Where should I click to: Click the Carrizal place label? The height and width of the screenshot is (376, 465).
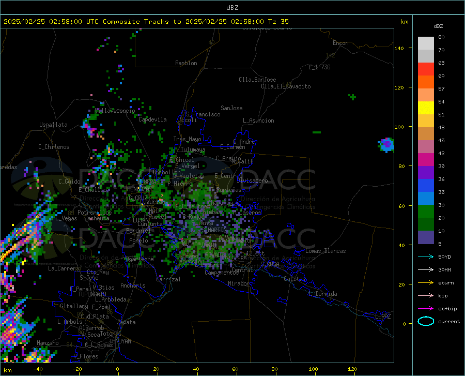click(x=168, y=279)
